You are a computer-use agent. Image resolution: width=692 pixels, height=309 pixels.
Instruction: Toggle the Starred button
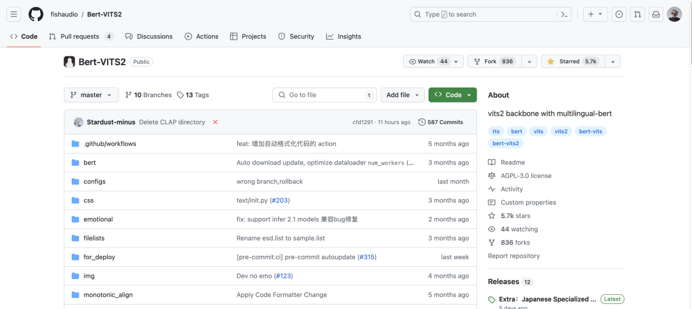coord(573,61)
